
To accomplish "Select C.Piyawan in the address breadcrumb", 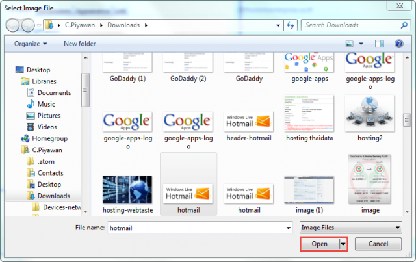I will pyautogui.click(x=80, y=25).
